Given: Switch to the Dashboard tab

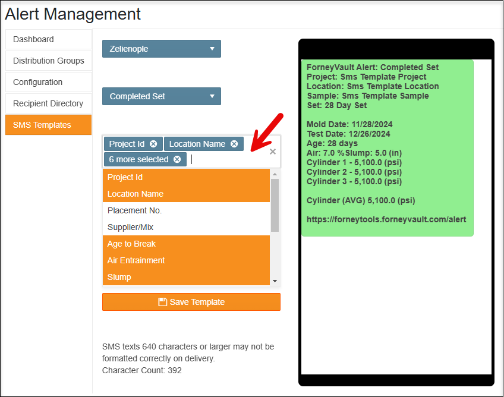Looking at the screenshot, I should [48, 39].
